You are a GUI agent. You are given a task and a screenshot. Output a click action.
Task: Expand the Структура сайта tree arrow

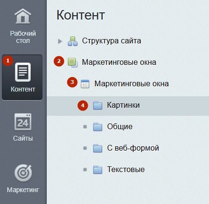[x=60, y=41]
